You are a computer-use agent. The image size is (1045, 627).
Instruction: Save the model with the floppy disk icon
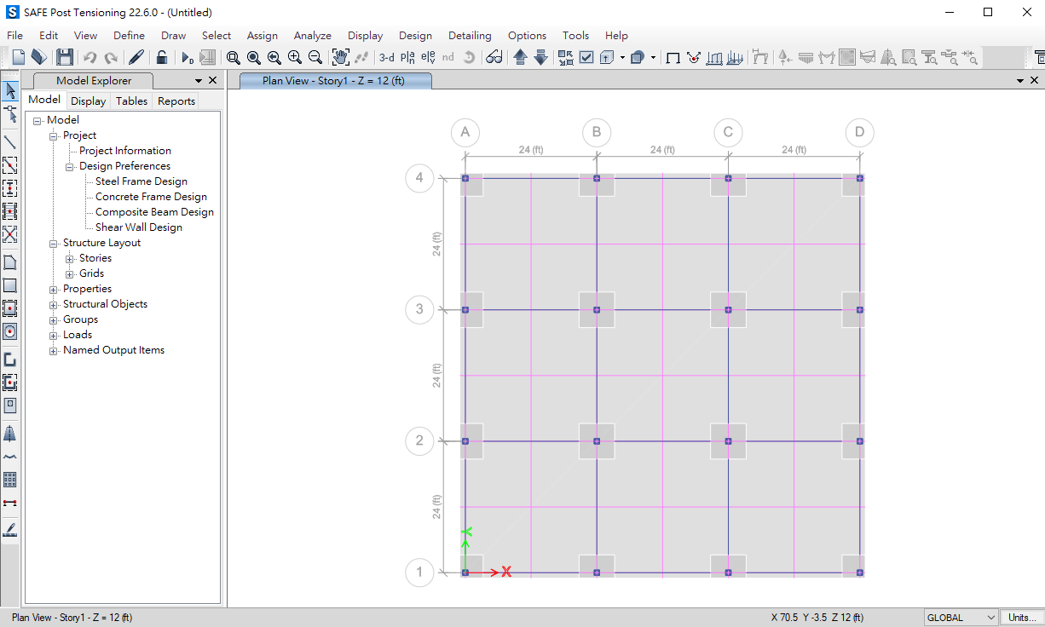(65, 57)
